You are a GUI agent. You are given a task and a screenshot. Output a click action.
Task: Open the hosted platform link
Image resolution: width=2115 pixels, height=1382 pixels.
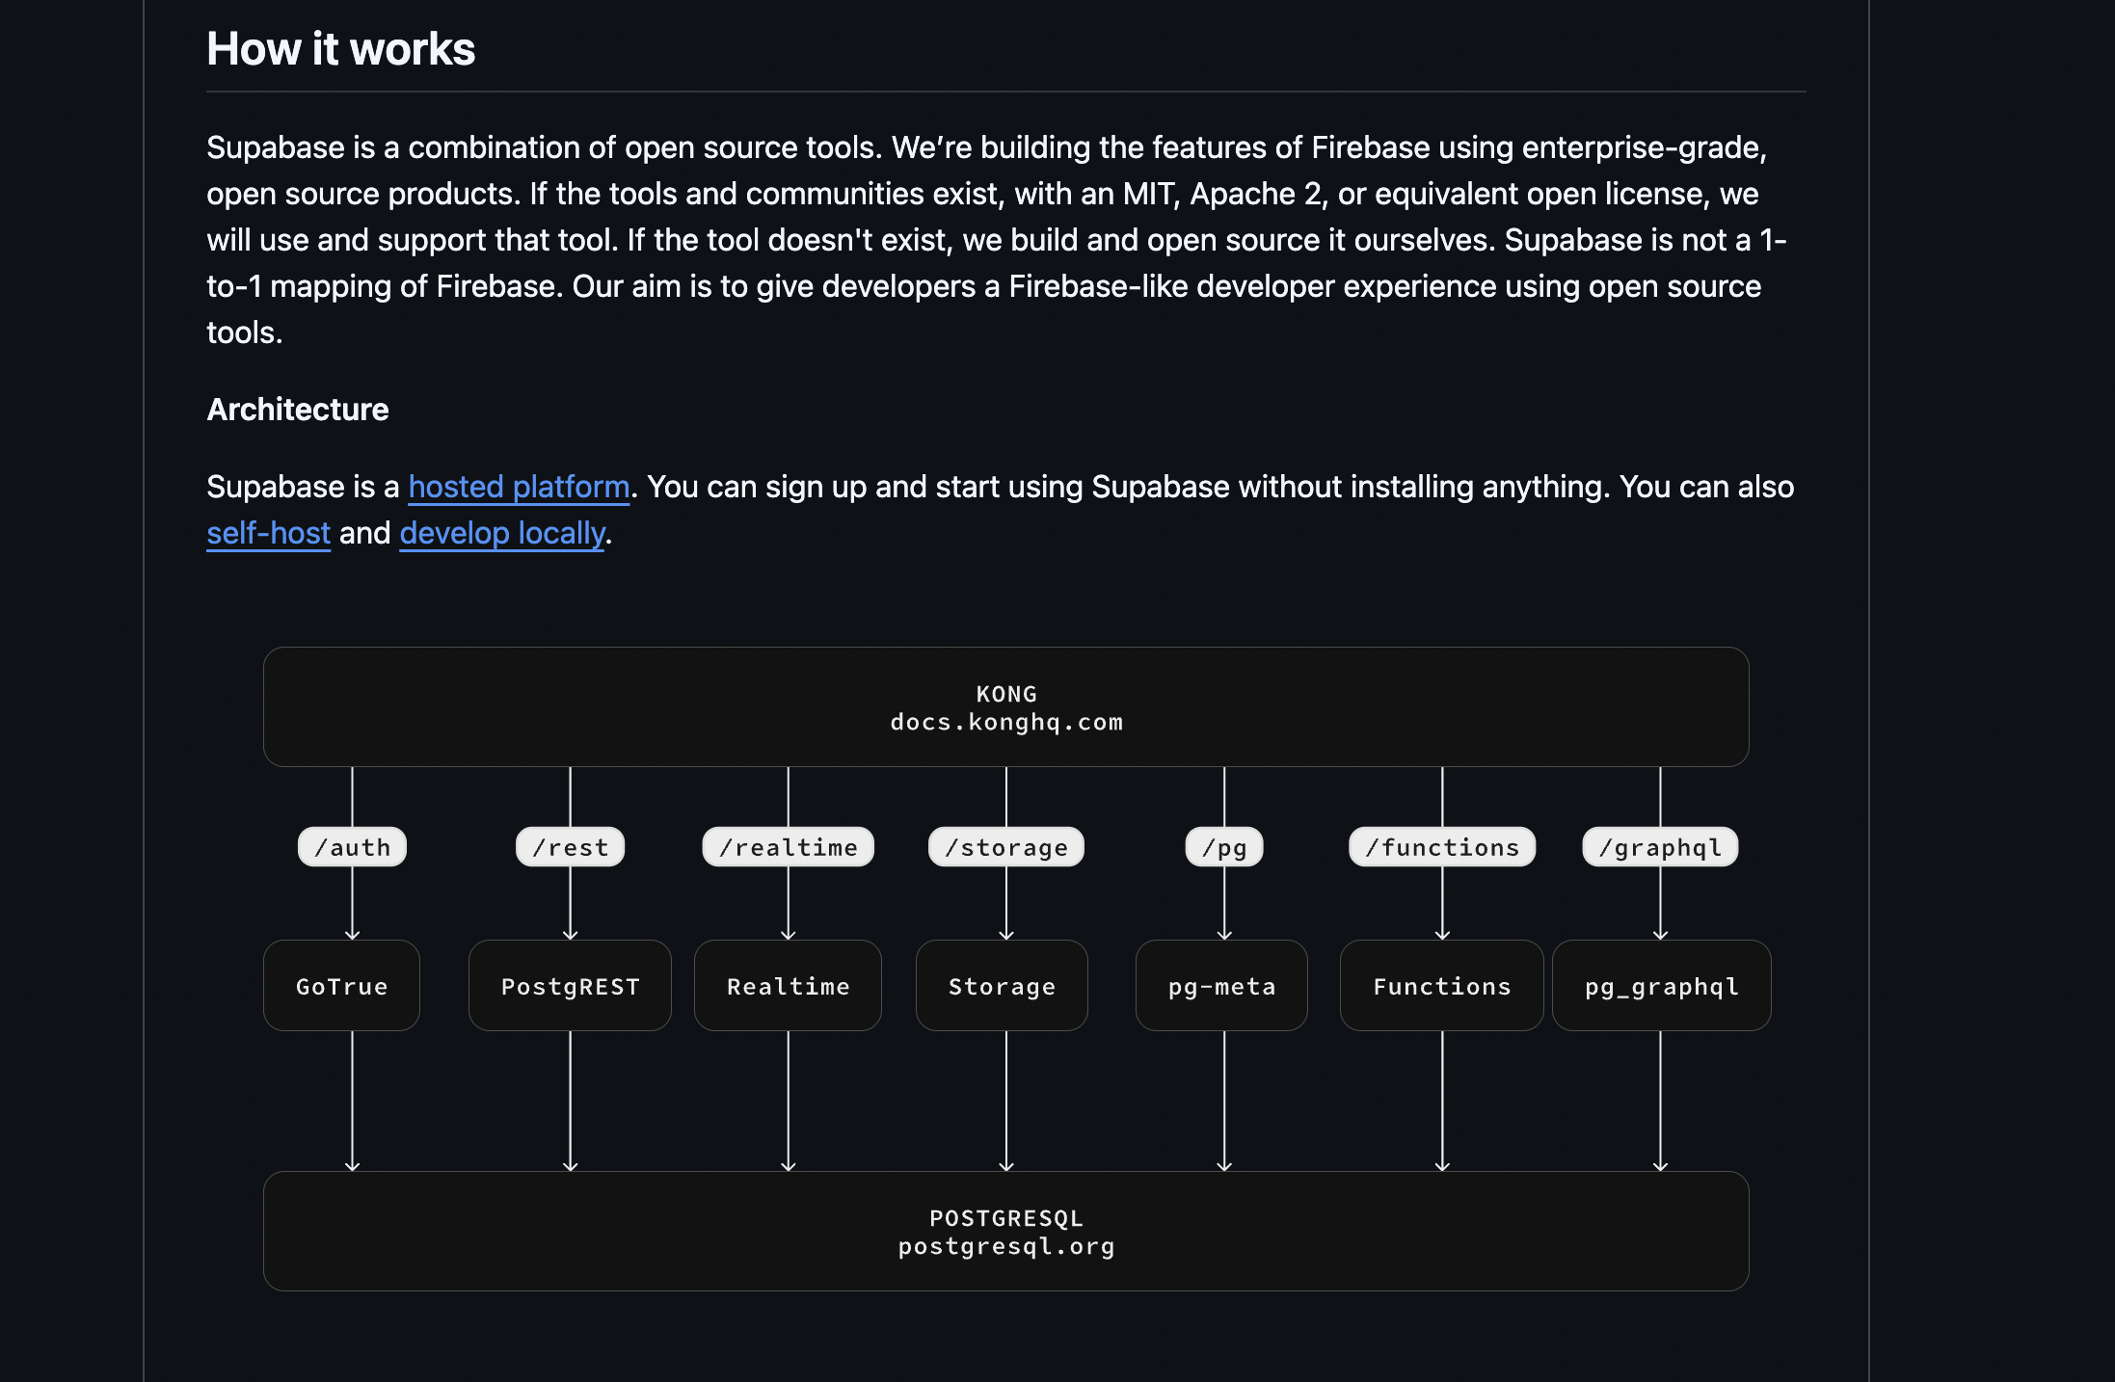tap(519, 487)
